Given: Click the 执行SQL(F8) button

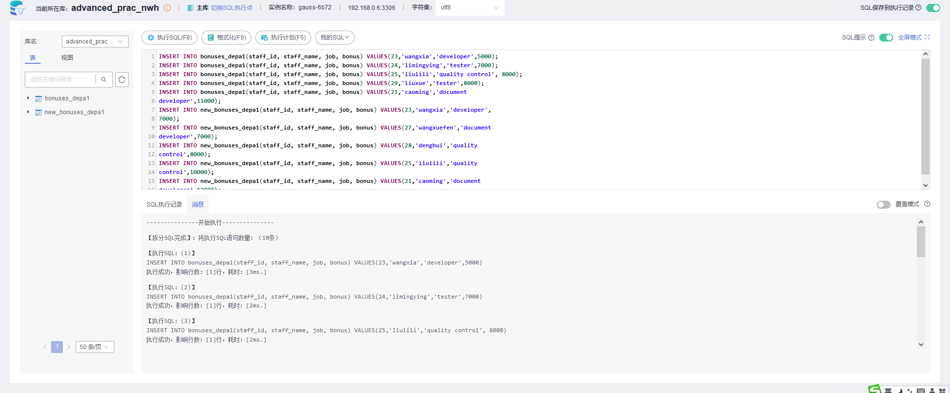Looking at the screenshot, I should coord(170,38).
